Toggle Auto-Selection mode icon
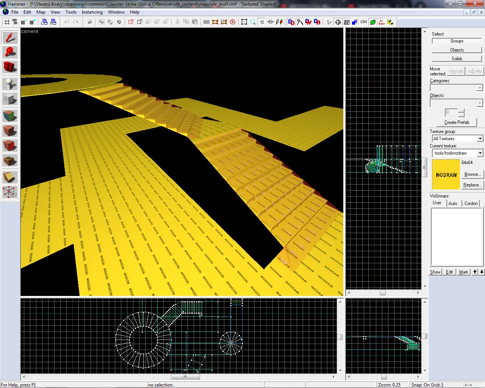The image size is (485, 388). click(x=253, y=22)
